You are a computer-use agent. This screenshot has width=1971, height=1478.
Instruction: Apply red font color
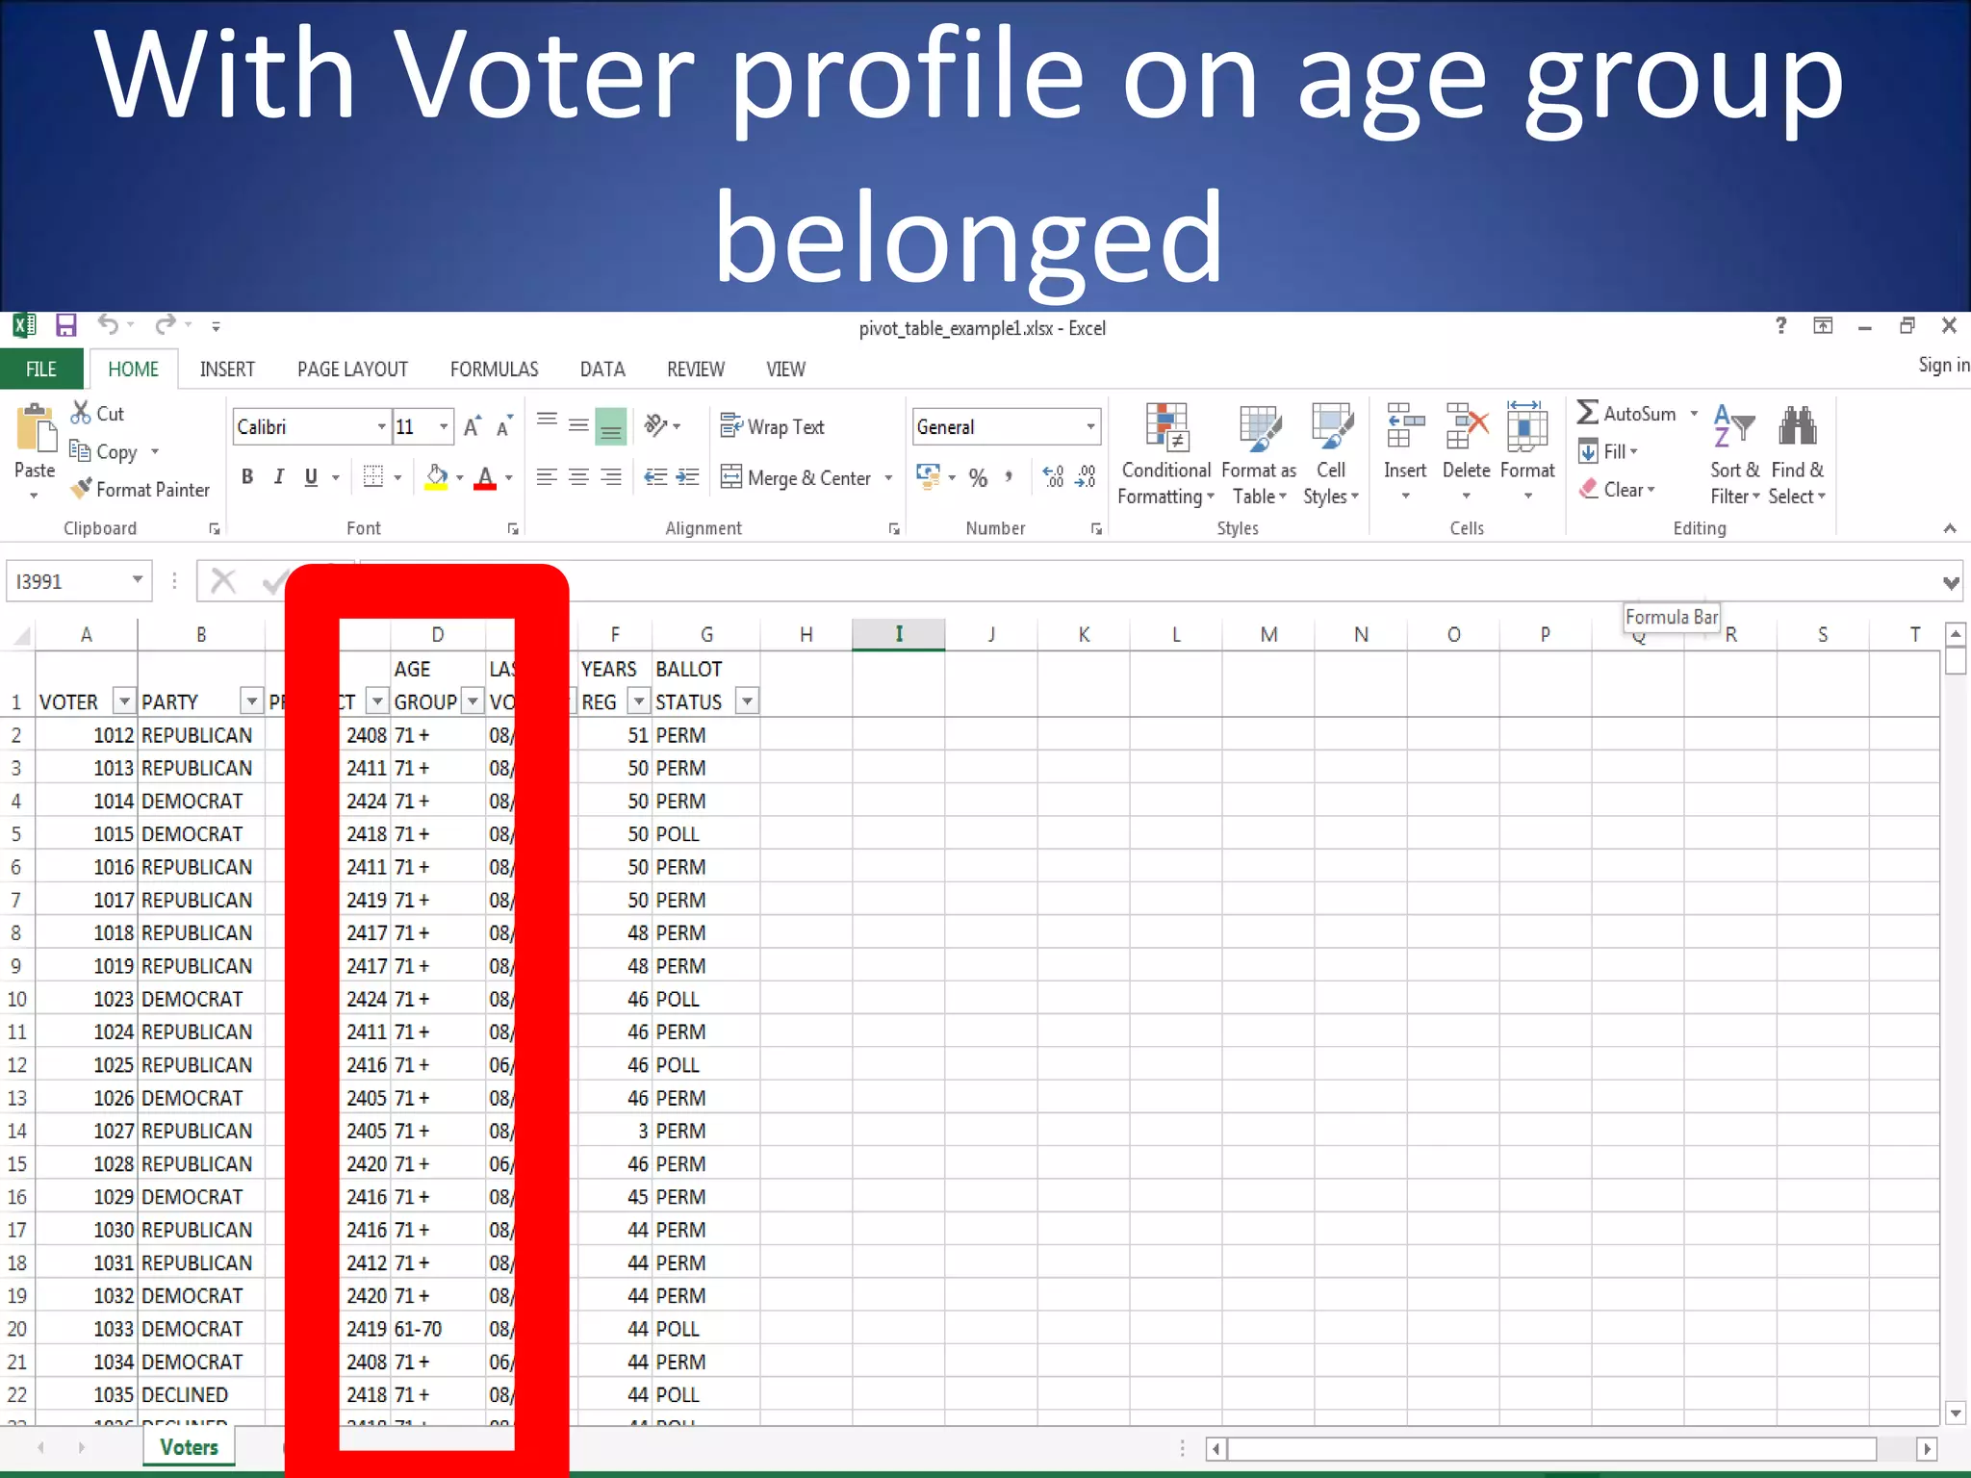point(485,477)
